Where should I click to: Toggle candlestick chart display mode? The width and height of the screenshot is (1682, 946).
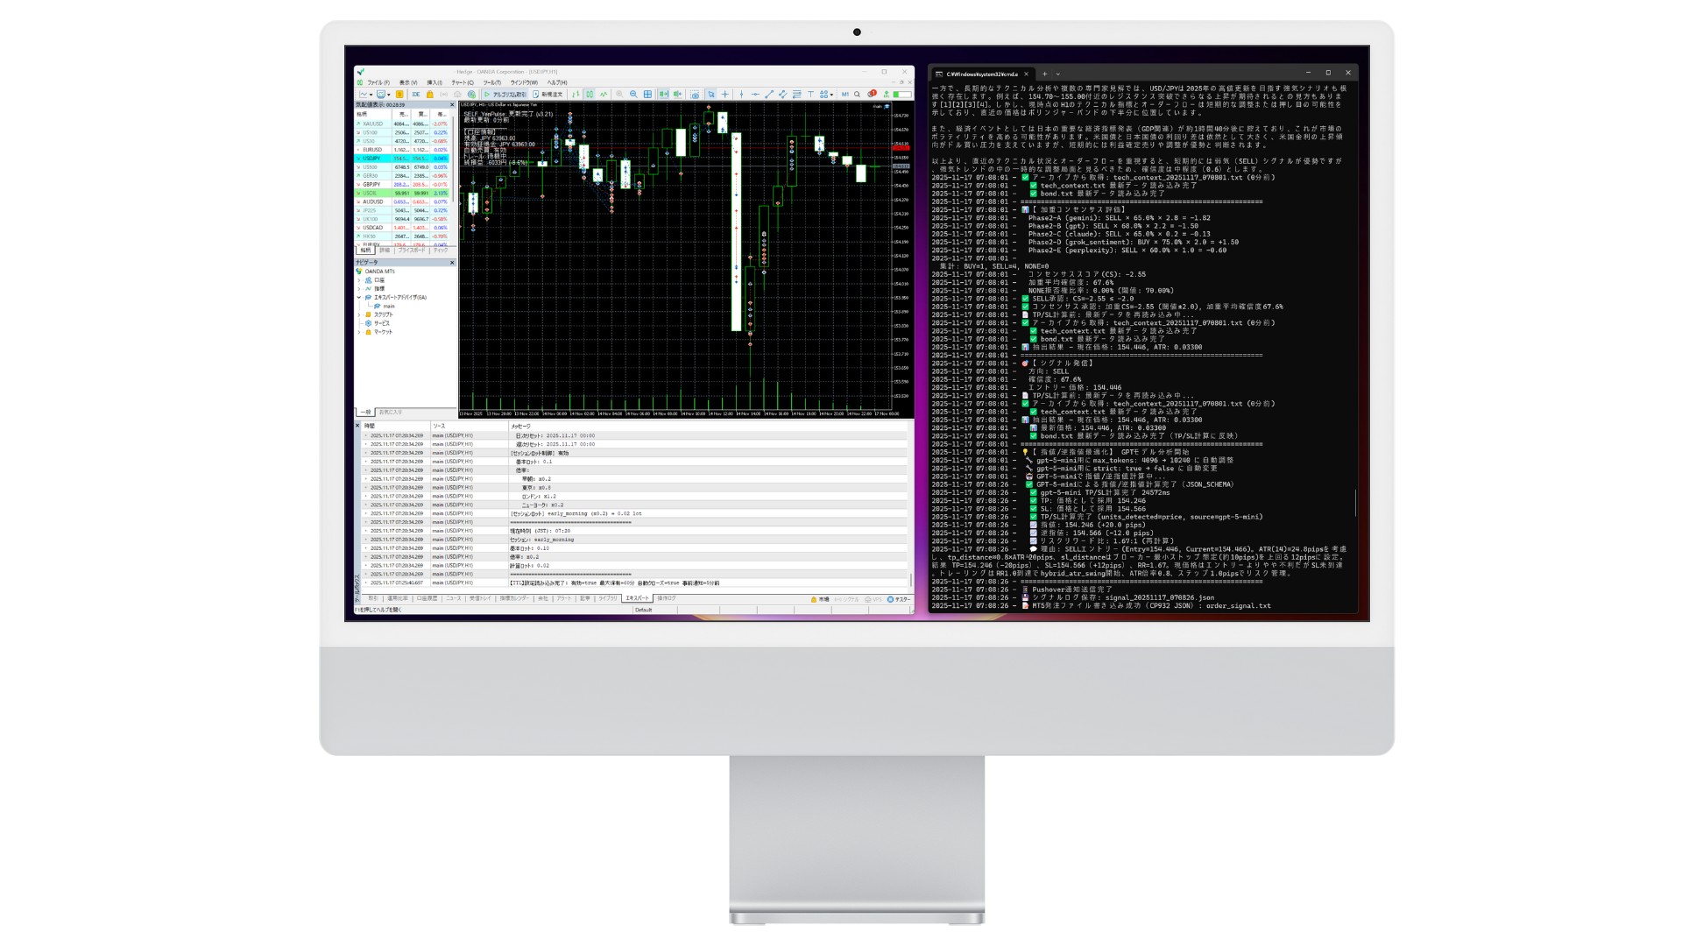pyautogui.click(x=590, y=94)
